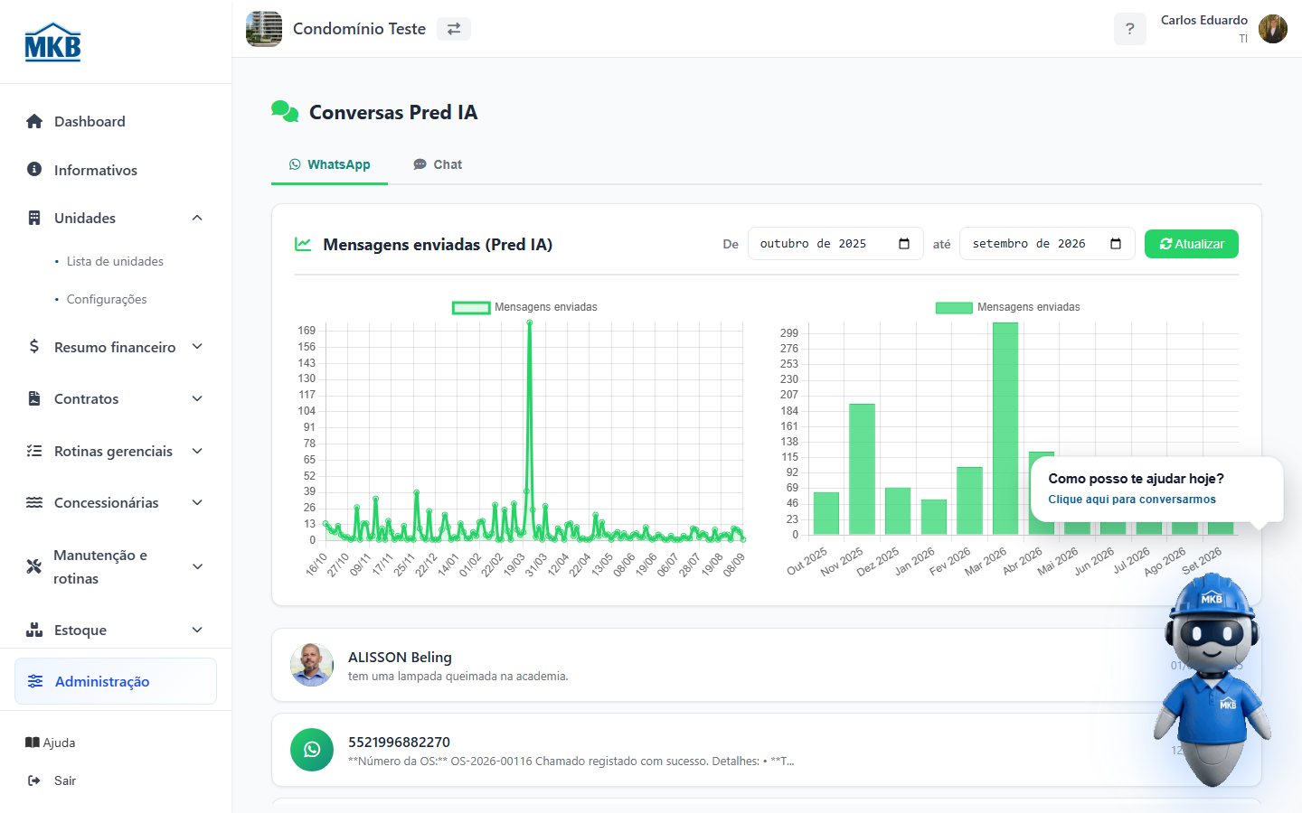Open the Ajuda link
Screen dimensions: 1302x813
51,743
